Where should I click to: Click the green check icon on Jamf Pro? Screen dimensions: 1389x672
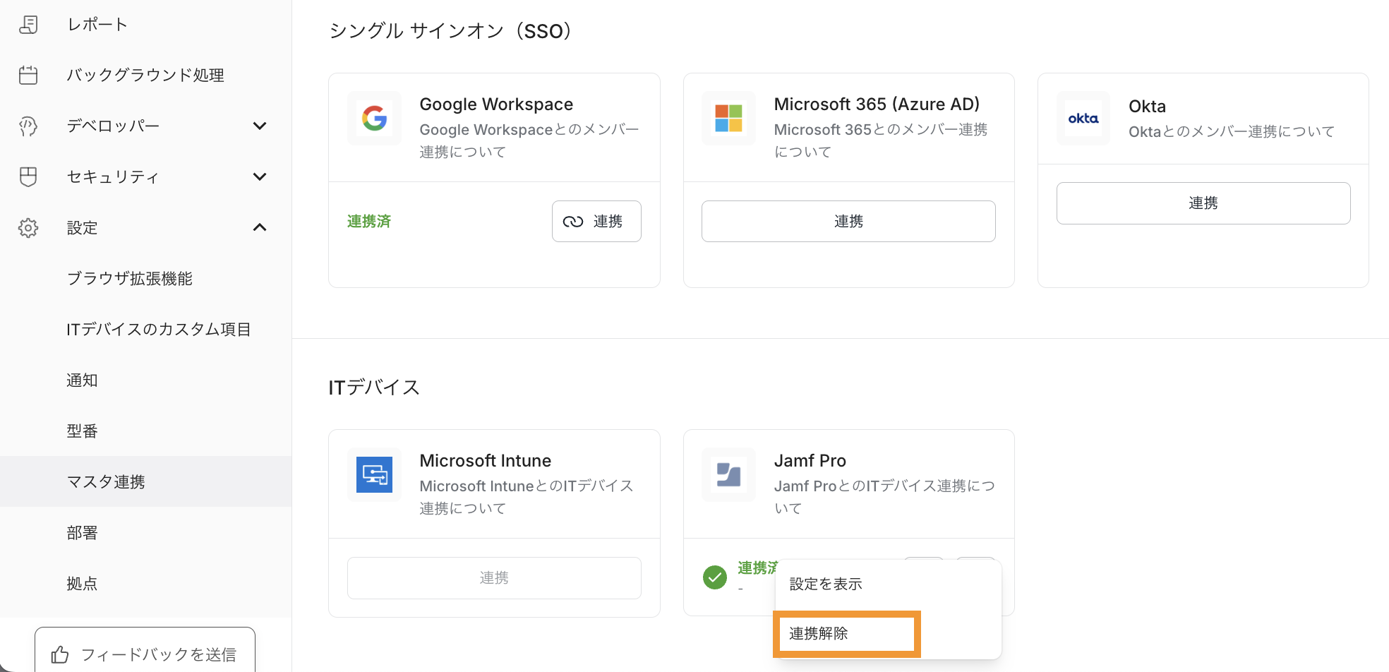(x=715, y=577)
